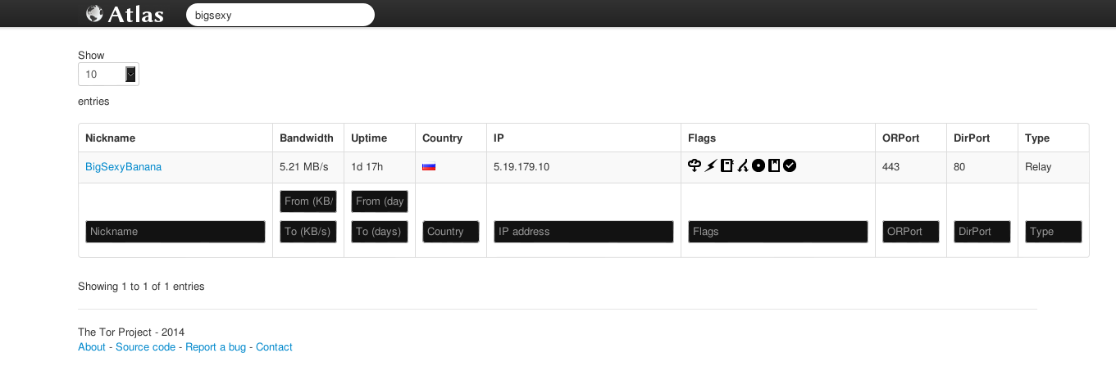Click the cloud download flag icon
Screen dimensions: 1116x389
pyautogui.click(x=695, y=166)
